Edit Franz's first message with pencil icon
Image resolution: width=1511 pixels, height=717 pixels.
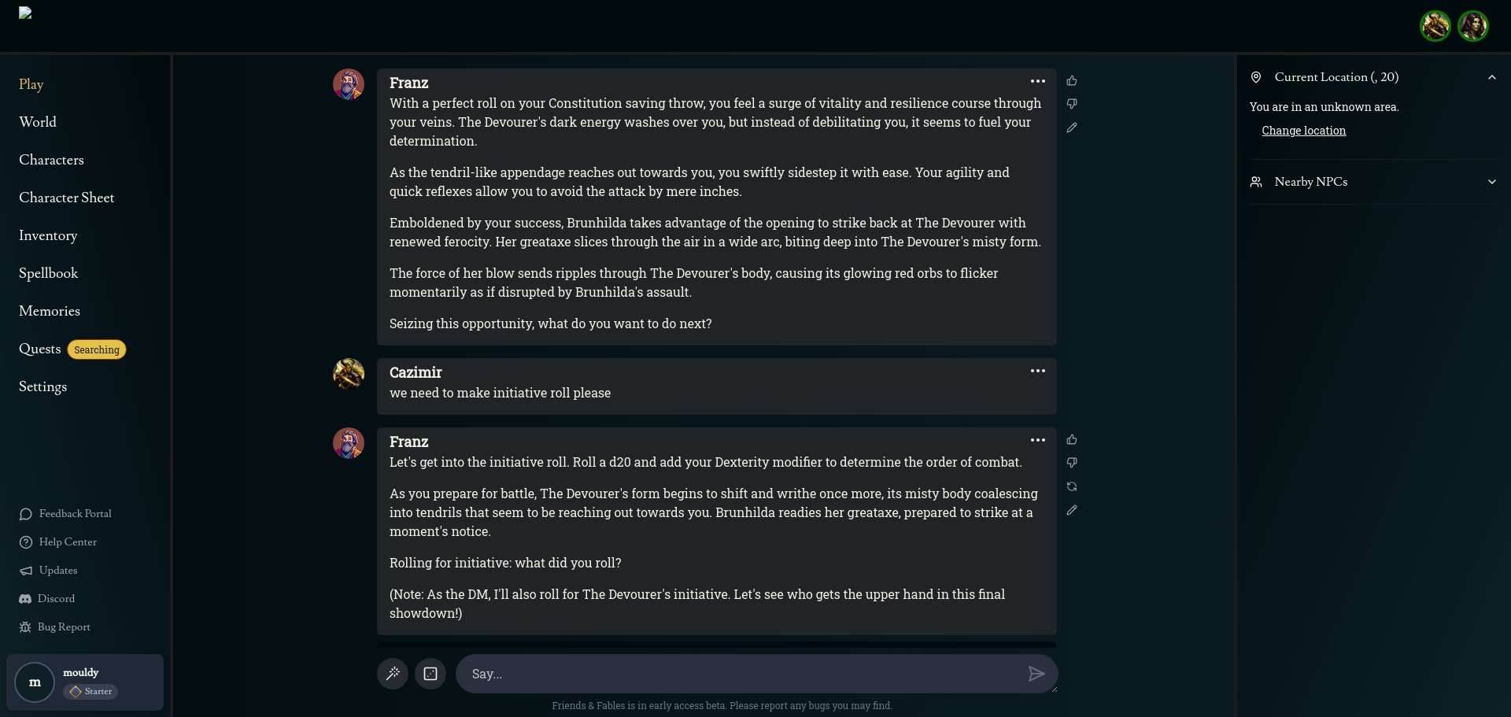click(1072, 128)
